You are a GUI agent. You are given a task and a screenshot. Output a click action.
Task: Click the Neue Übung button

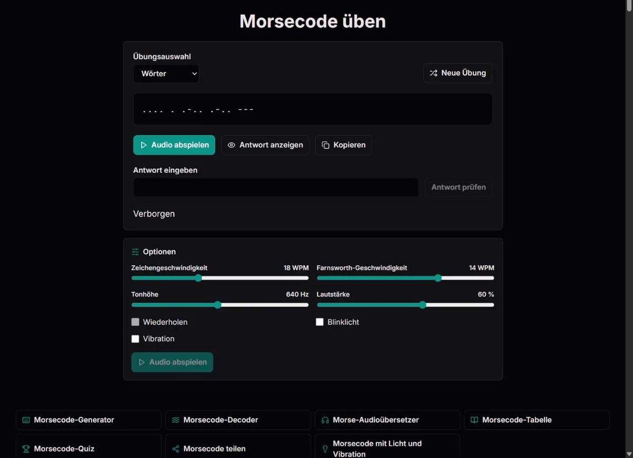(x=458, y=73)
